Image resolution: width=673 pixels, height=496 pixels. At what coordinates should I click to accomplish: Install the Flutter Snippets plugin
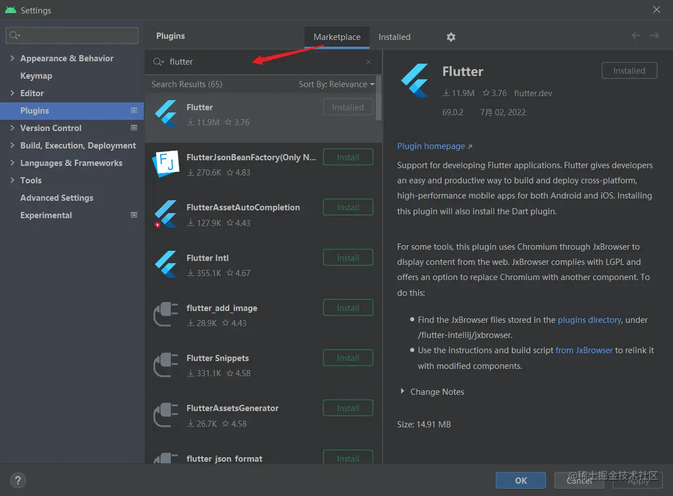point(348,358)
